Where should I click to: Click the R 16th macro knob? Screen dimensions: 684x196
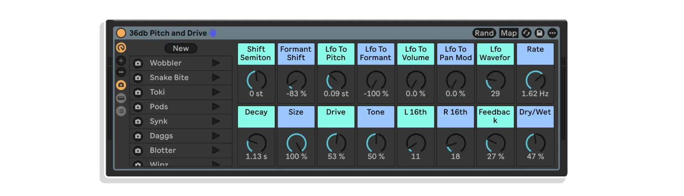pyautogui.click(x=456, y=143)
